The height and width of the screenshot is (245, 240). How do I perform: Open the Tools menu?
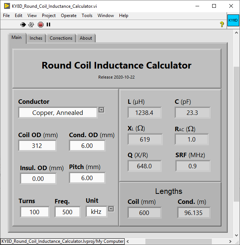[x=87, y=16]
